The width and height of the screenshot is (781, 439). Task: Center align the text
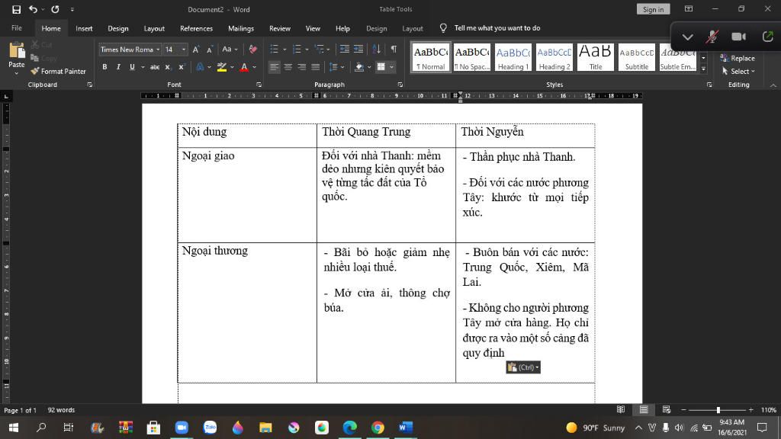tap(288, 67)
